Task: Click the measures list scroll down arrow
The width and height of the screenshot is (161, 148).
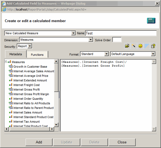Action: (x=56, y=125)
